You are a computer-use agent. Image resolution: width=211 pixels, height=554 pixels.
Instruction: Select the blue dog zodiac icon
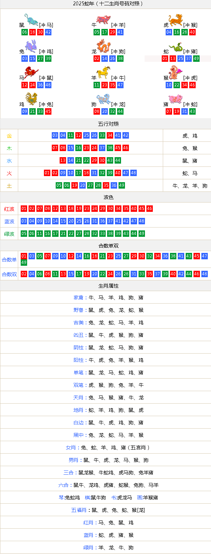(x=104, y=99)
